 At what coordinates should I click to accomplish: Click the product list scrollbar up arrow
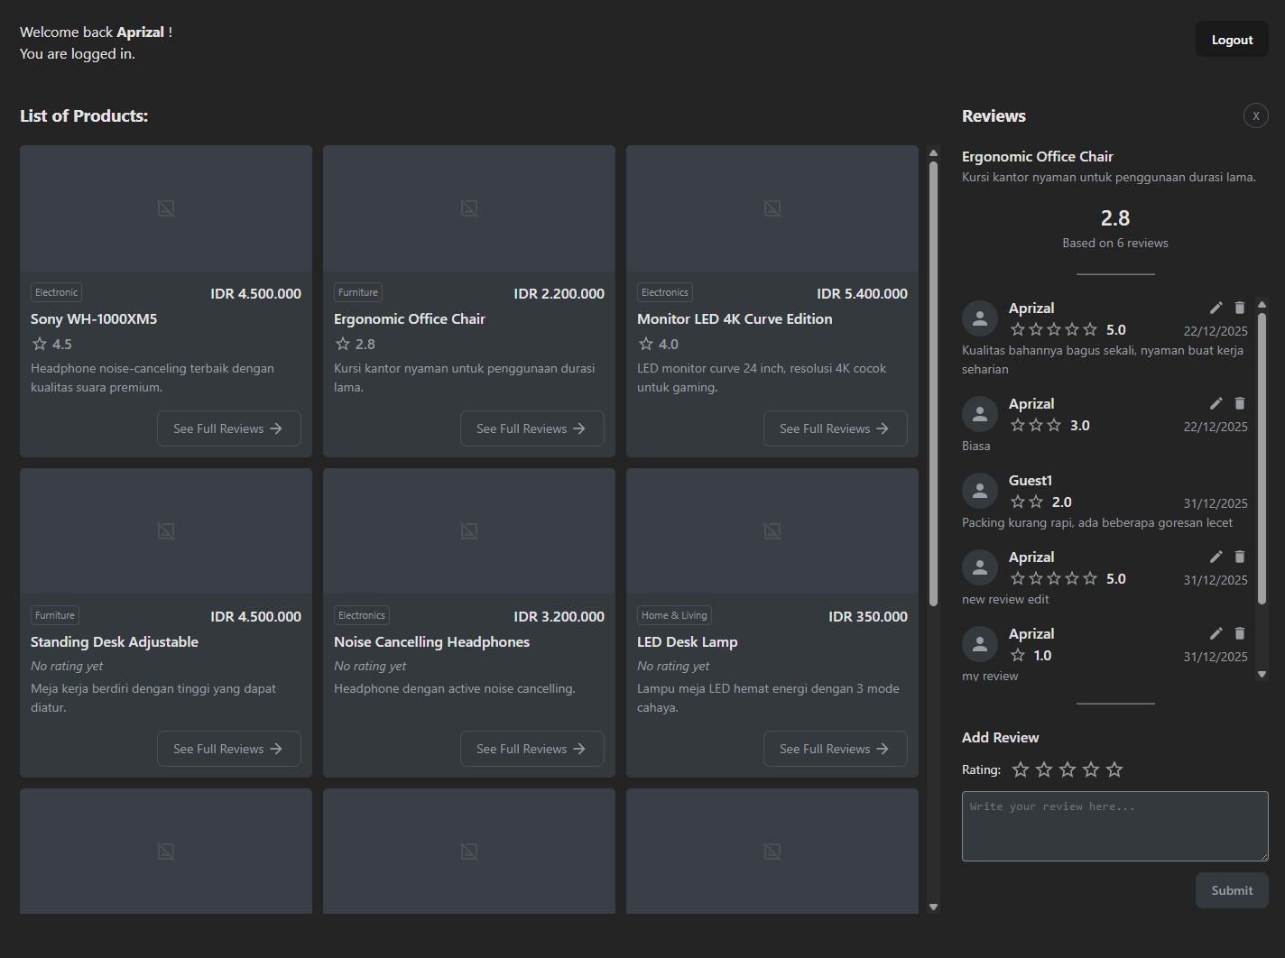pos(933,152)
